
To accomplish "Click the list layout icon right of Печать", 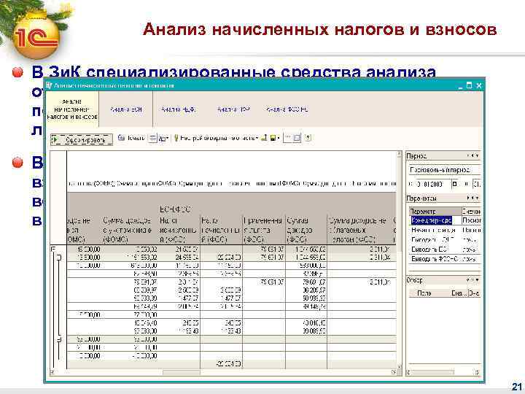I will coord(152,138).
